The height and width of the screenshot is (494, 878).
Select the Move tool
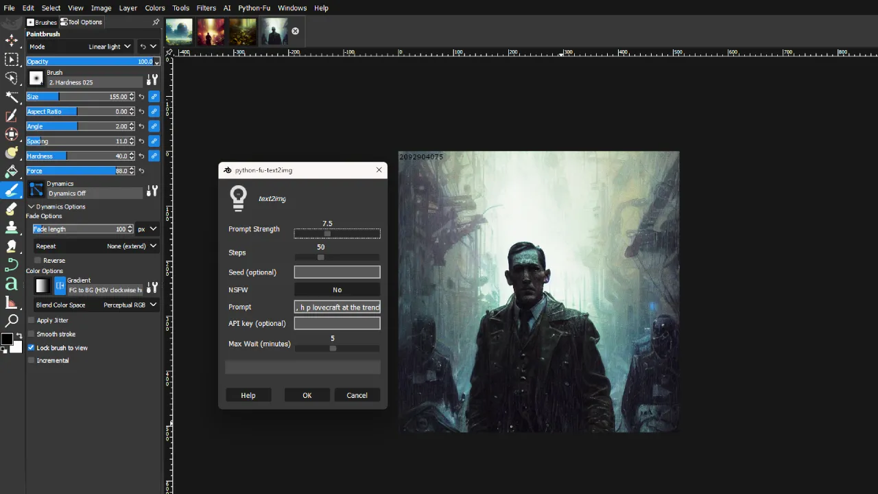[x=11, y=40]
